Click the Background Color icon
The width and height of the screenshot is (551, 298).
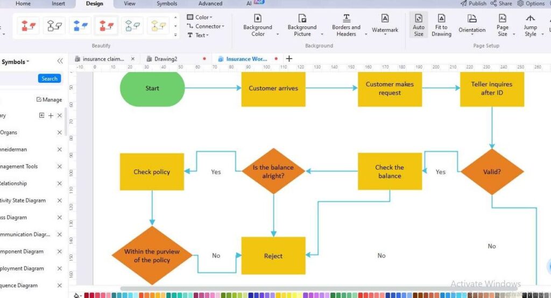pyautogui.click(x=258, y=19)
